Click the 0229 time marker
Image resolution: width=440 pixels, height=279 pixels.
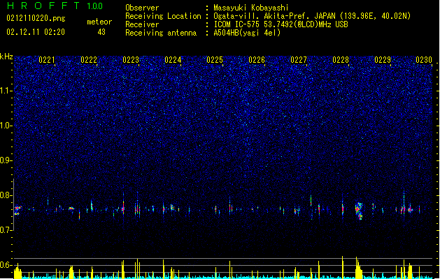click(x=383, y=60)
